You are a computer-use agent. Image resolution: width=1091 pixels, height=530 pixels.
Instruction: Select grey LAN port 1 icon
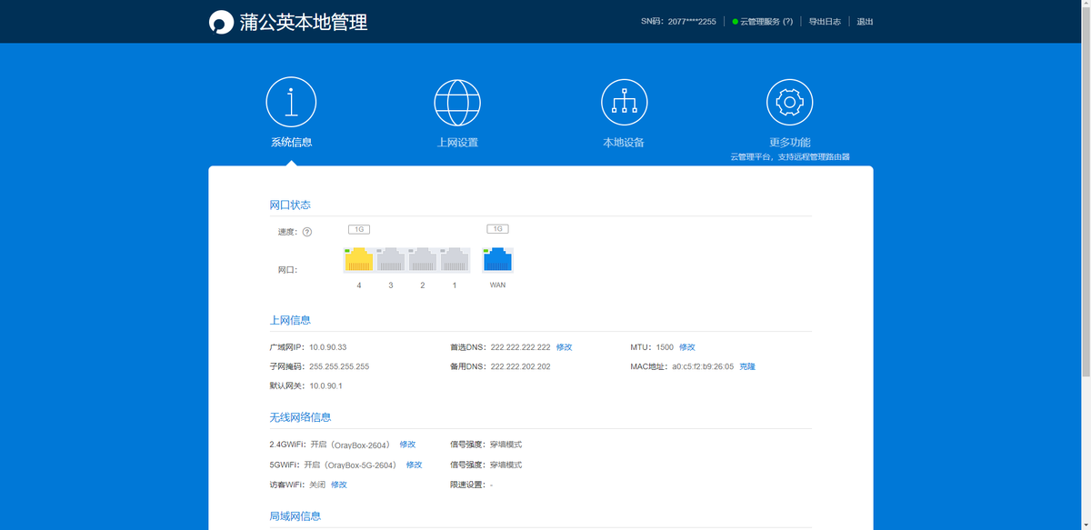[455, 260]
